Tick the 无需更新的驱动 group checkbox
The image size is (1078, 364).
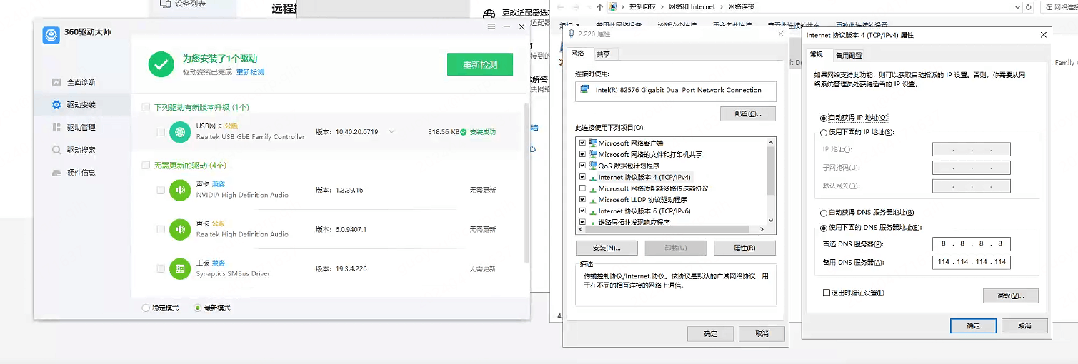click(x=146, y=165)
